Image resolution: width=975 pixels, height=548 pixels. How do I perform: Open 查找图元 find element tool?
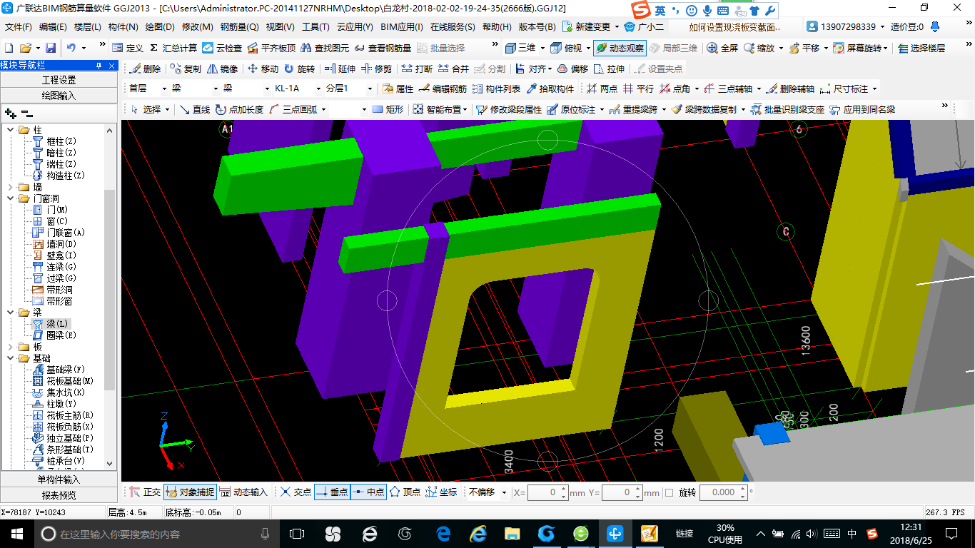click(325, 48)
